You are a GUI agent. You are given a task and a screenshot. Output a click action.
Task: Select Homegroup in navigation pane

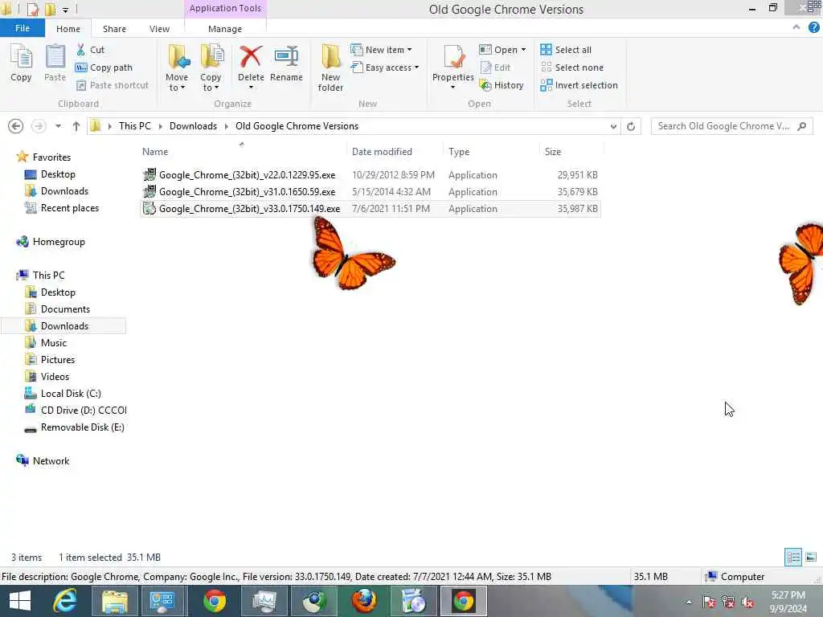tap(51, 242)
